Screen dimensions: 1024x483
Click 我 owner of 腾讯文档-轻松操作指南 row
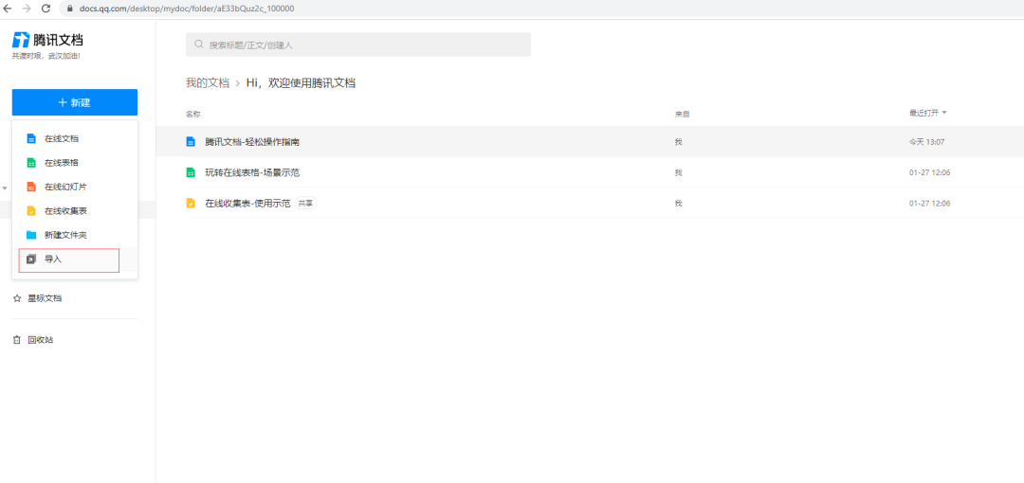coord(679,142)
